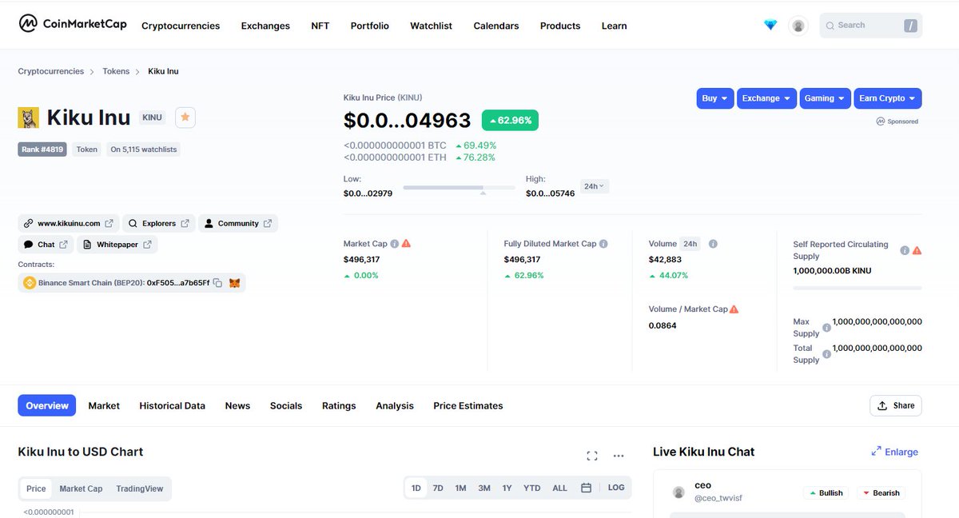Toggle LOG scale on chart

click(616, 488)
